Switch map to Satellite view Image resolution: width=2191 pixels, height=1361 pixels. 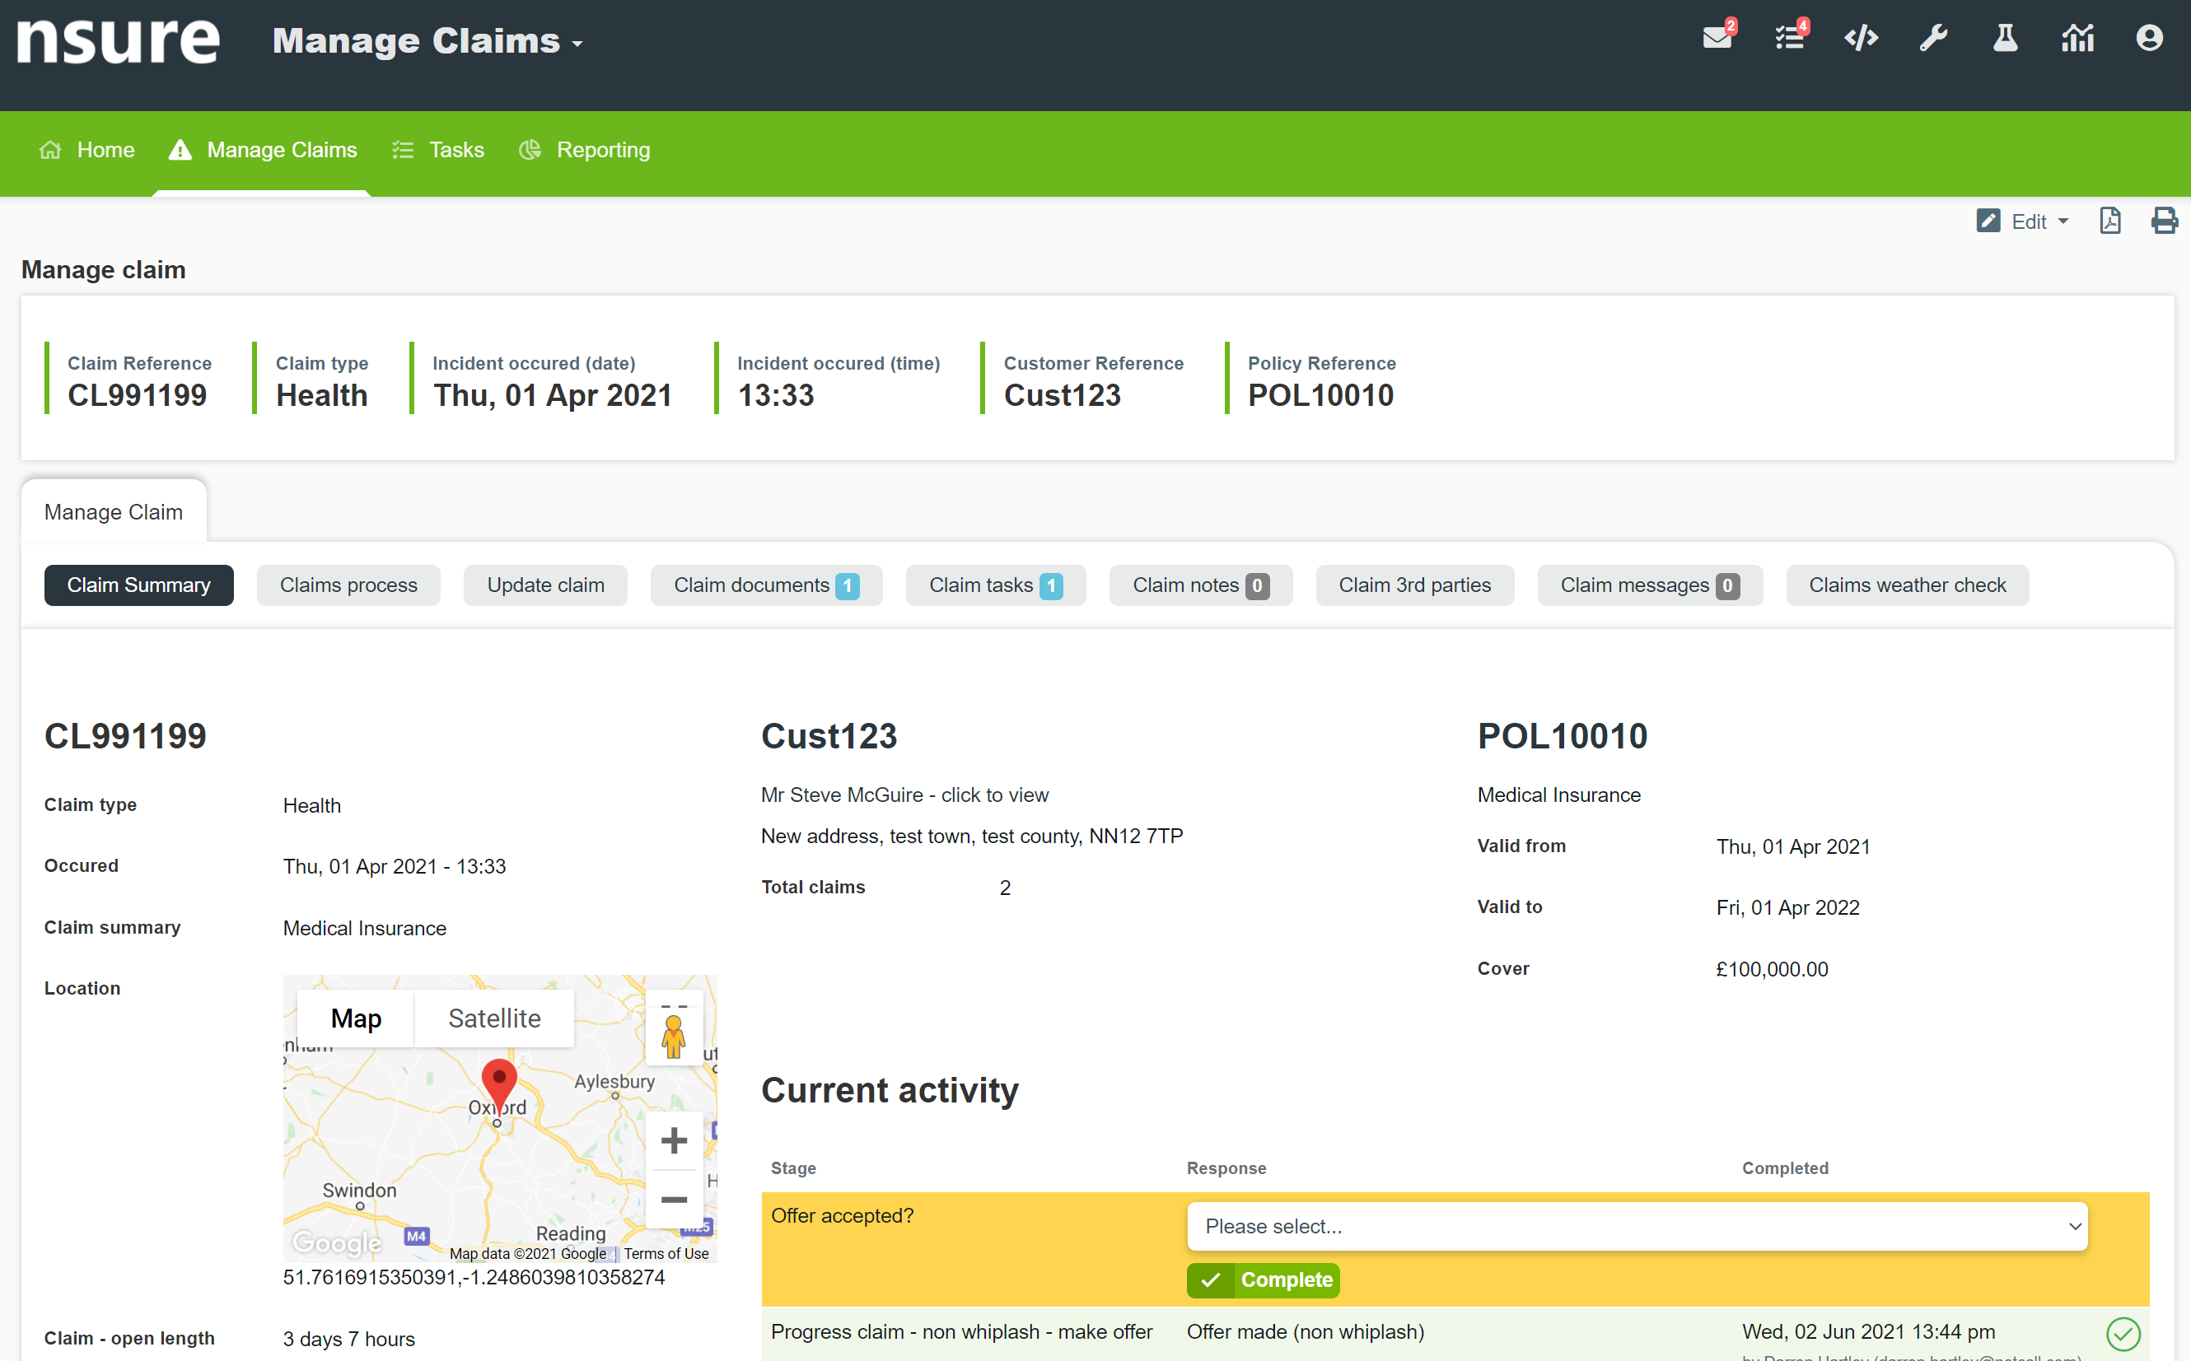494,1018
